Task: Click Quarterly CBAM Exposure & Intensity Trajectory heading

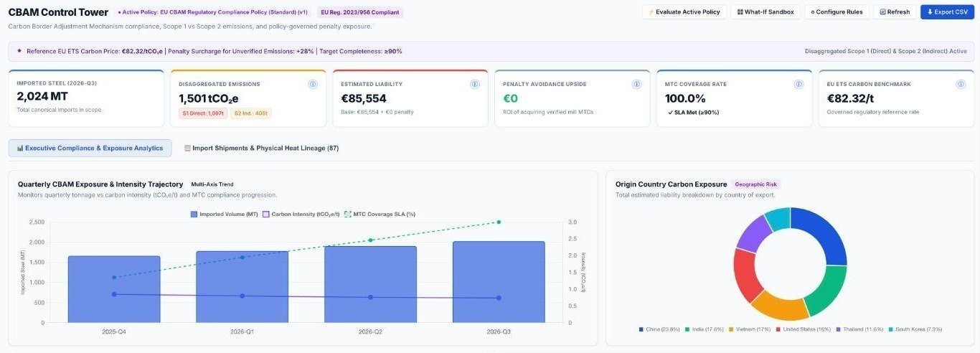Action: click(x=100, y=184)
